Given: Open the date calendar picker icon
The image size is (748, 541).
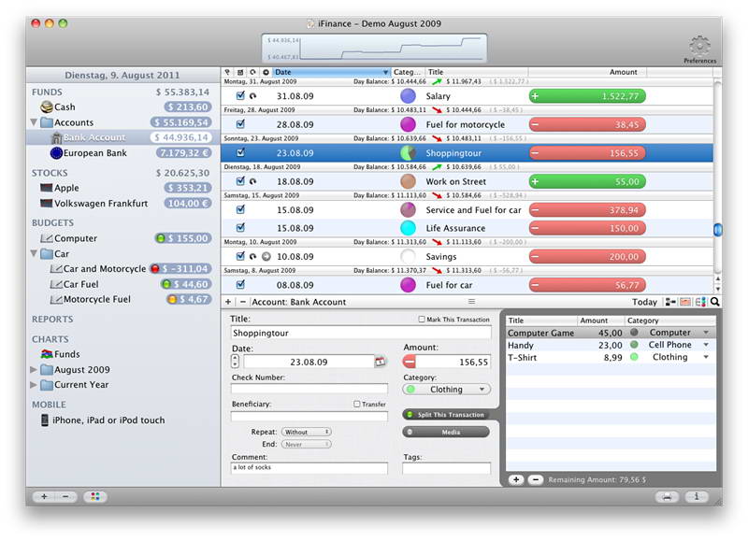Looking at the screenshot, I should click(x=380, y=362).
